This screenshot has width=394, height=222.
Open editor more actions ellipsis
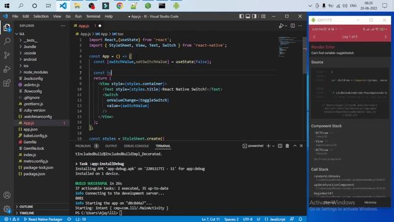[x=300, y=26]
